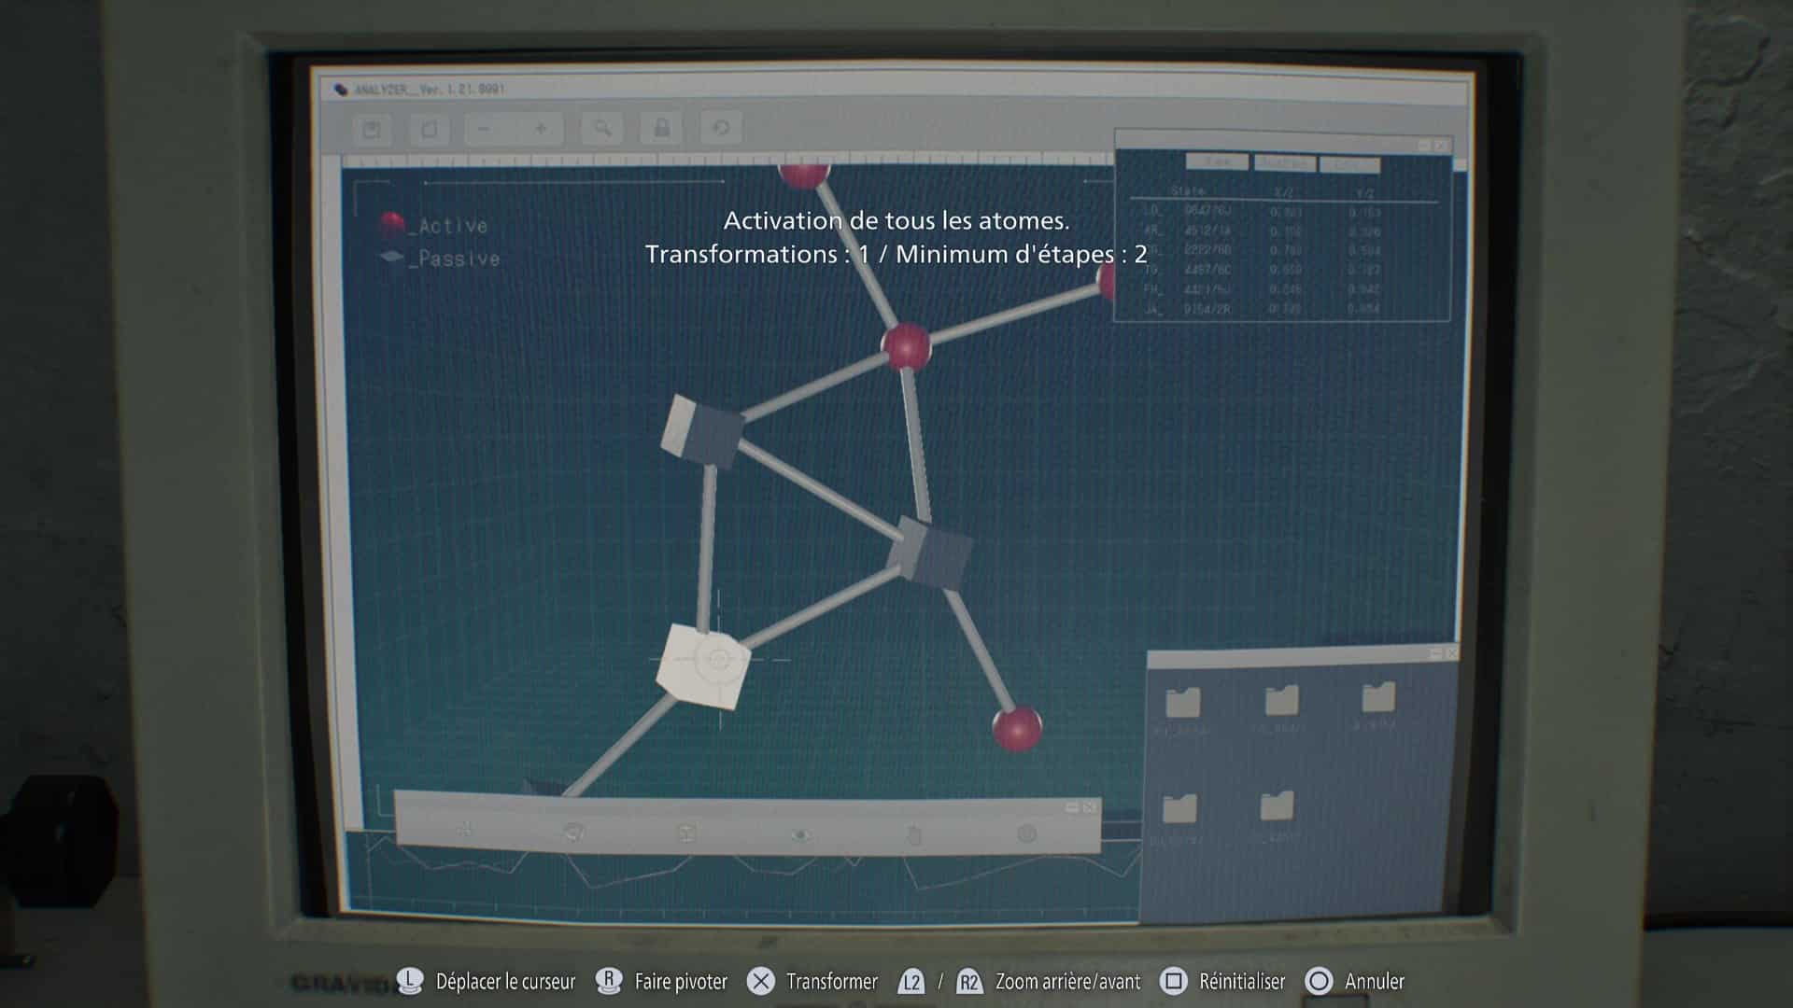The image size is (1793, 1008).
Task: Click the save icon in Analyzer toolbar
Action: (372, 130)
